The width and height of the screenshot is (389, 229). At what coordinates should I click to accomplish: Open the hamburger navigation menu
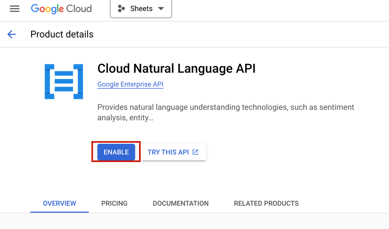click(x=15, y=9)
